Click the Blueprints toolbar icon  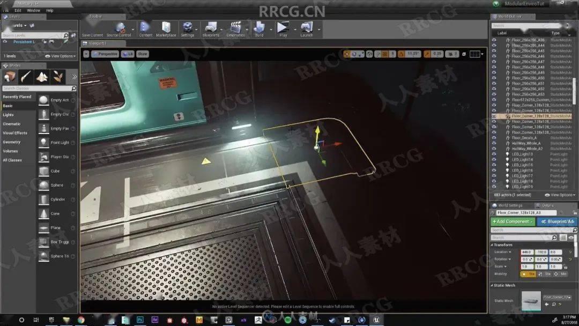pos(211,29)
